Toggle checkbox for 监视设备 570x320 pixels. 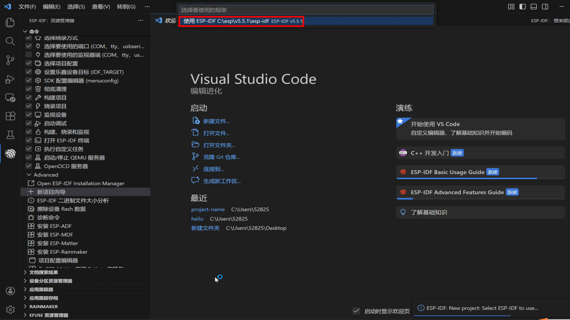pyautogui.click(x=28, y=114)
